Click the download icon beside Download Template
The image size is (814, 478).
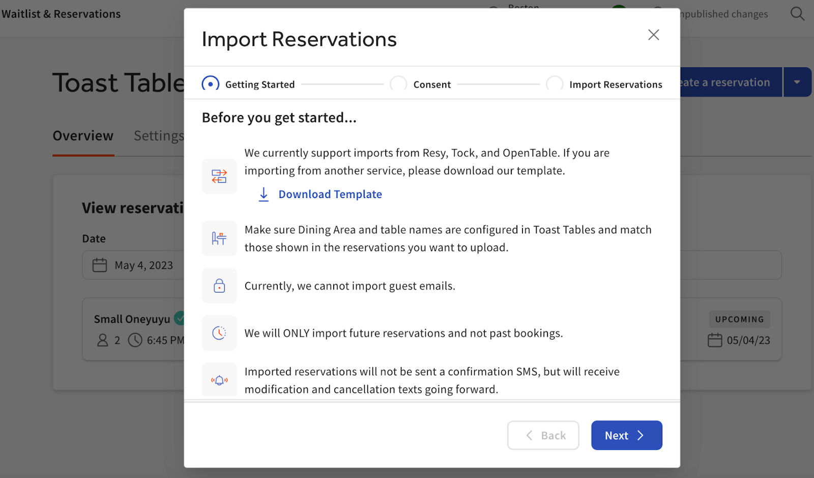tap(264, 194)
